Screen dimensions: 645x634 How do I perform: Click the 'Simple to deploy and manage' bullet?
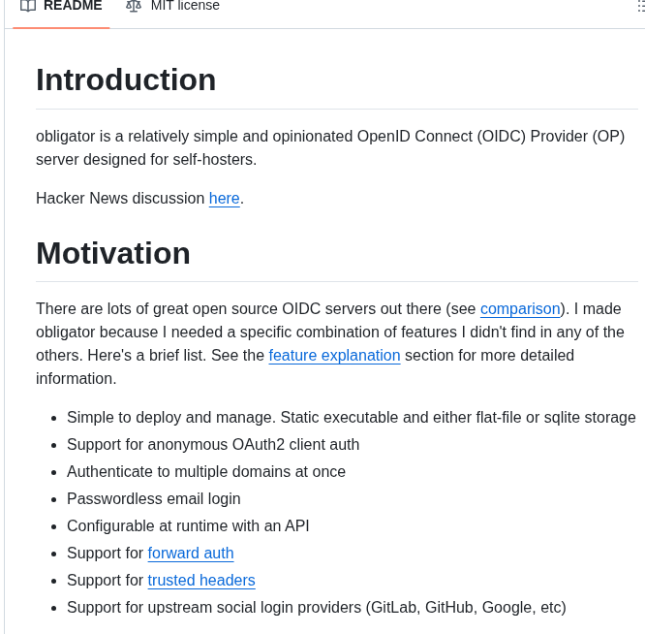click(351, 417)
